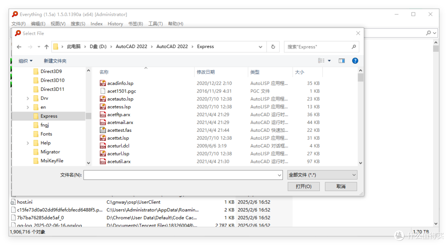
Task: Click folder tree scrollbar up arrow
Action: tap(89, 70)
